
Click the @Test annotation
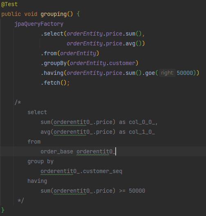tap(9, 4)
